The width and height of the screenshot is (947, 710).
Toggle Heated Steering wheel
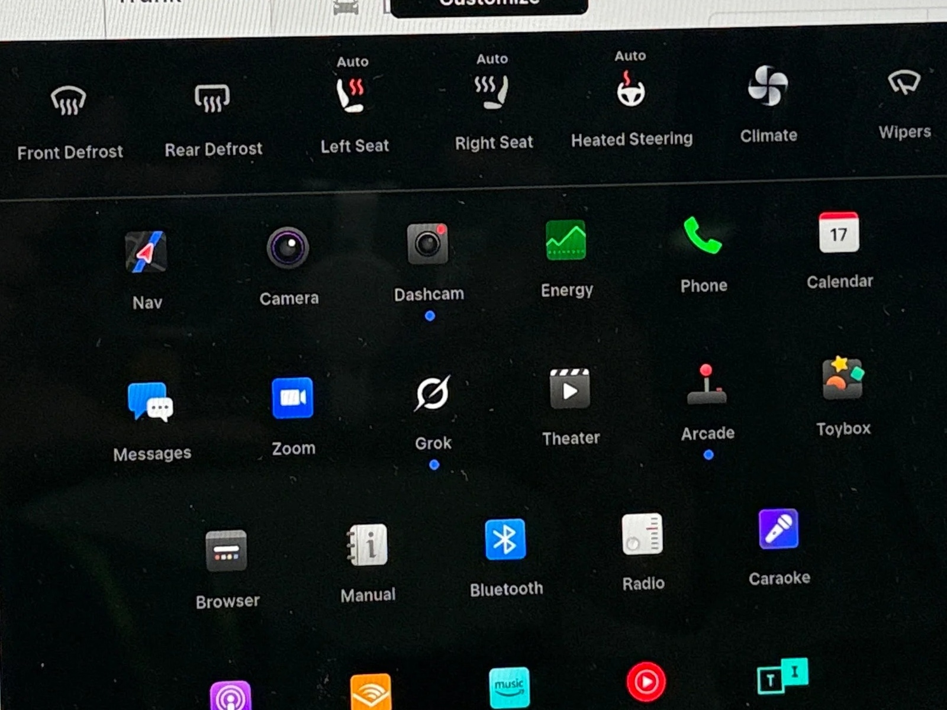pos(631,89)
